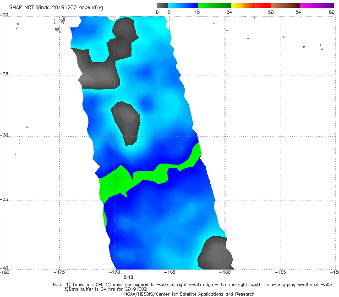The width and height of the screenshot is (339, 297).
Task: Click the gray low-wind patch at bottom right
Action: [216, 253]
